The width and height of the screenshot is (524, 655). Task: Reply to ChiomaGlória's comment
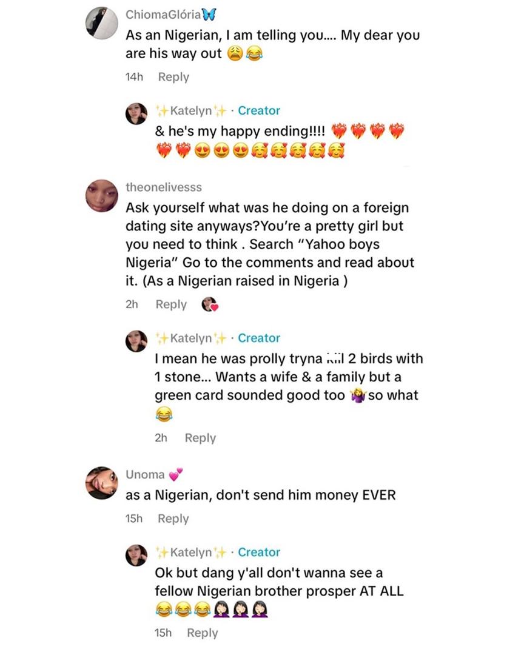(x=173, y=77)
